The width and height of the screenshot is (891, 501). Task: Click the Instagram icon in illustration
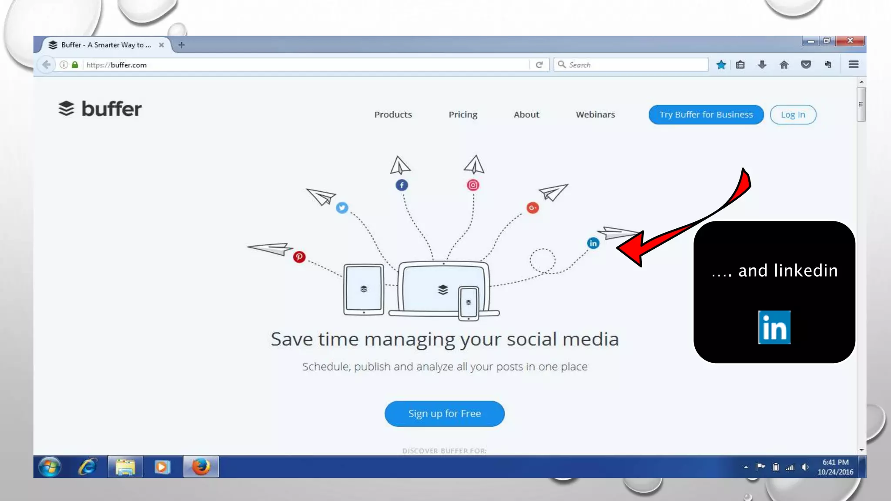[x=473, y=185]
